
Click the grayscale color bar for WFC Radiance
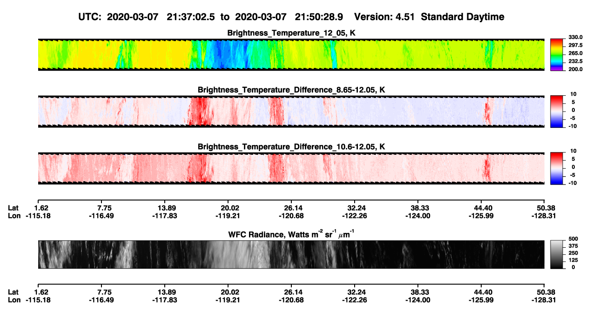(557, 255)
